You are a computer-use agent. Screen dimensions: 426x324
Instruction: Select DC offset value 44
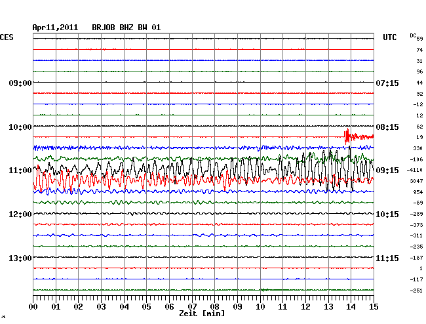tap(419, 83)
